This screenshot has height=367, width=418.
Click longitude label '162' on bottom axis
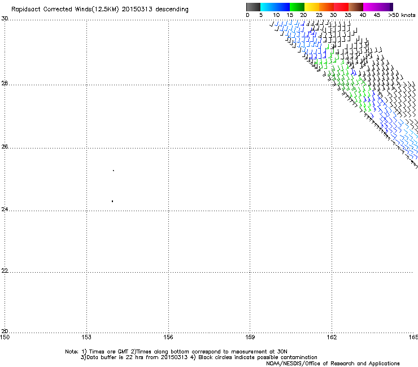(332, 338)
